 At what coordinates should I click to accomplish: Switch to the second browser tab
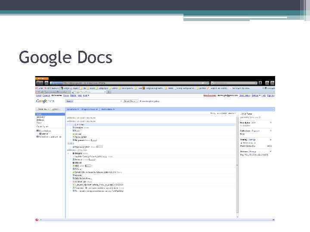(x=89, y=92)
